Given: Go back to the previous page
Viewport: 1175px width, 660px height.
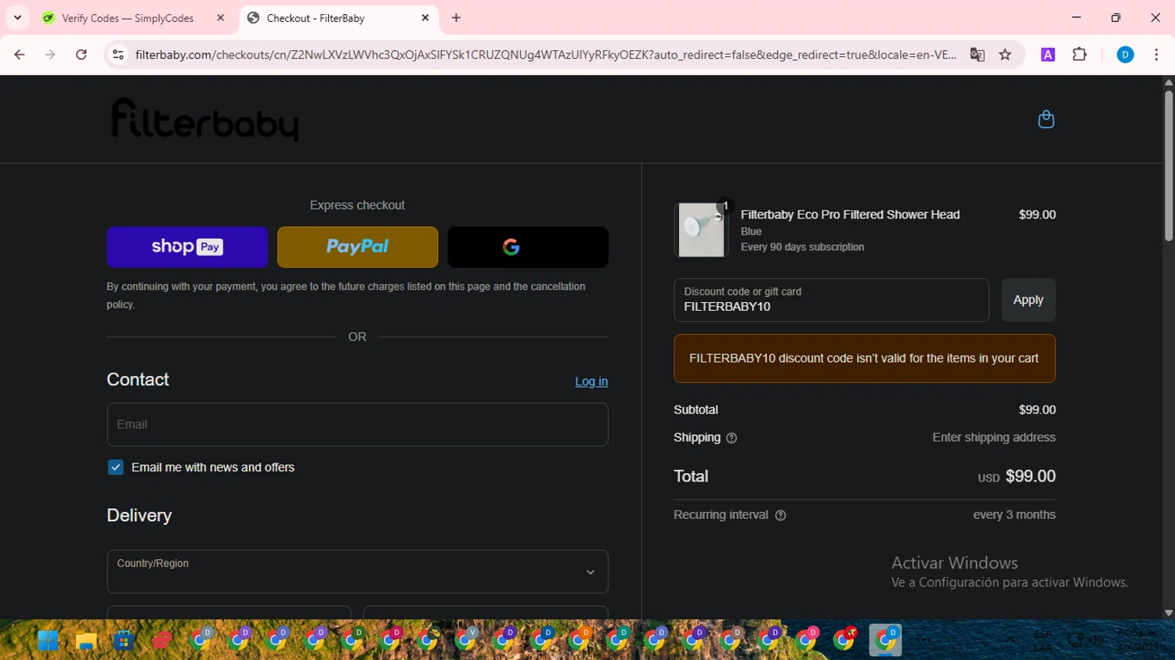Looking at the screenshot, I should [x=20, y=55].
